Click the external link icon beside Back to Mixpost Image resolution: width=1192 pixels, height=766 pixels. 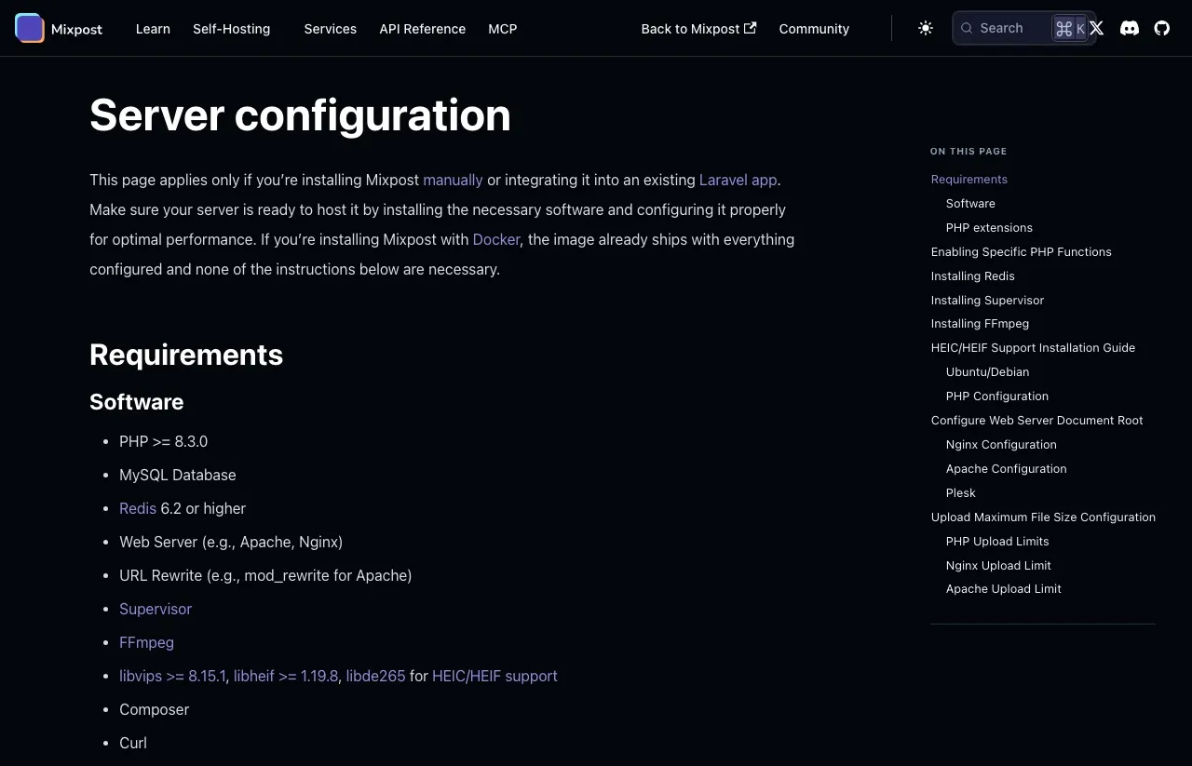pos(751,28)
